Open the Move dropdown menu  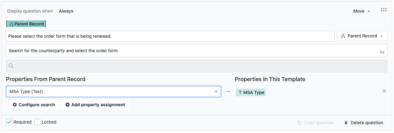(362, 11)
